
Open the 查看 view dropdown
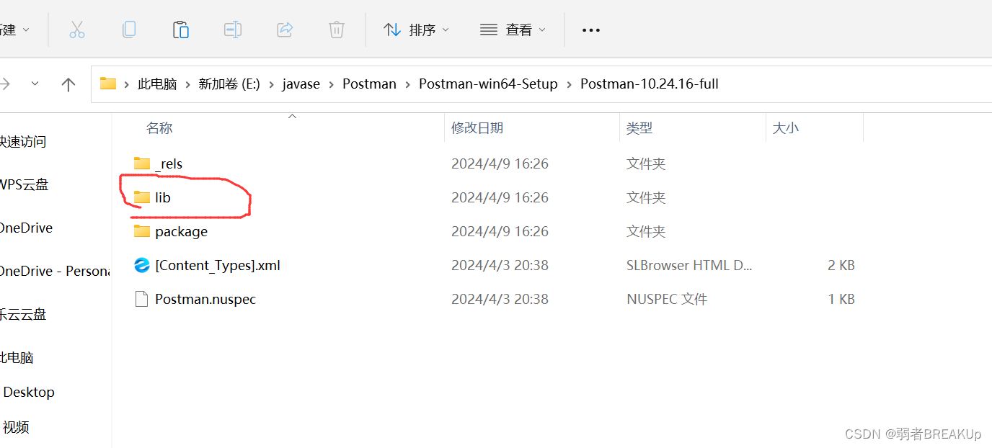pyautogui.click(x=513, y=30)
